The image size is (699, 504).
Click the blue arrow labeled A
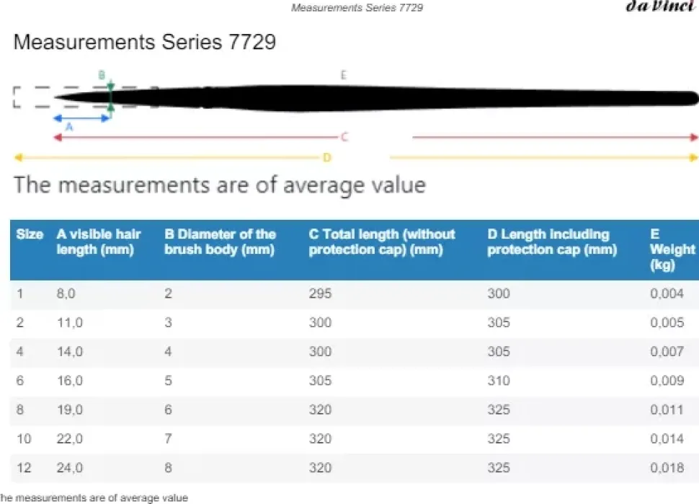pos(82,118)
